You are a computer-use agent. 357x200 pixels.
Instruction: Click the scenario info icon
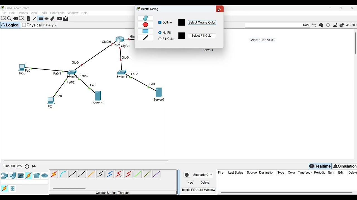187,175
